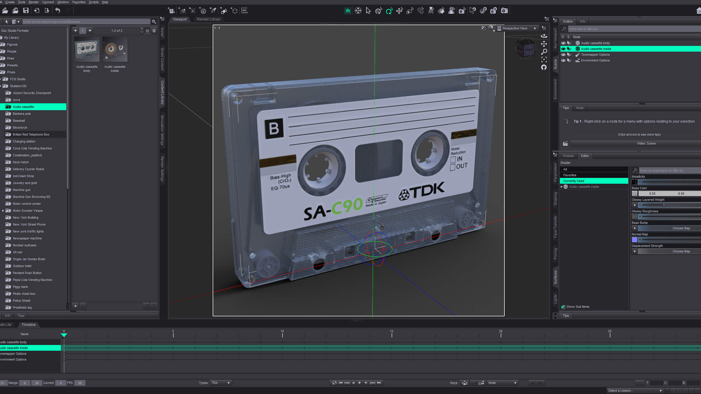Click the Undo arrow icon
Viewport: 701px width, 394px height.
(x=58, y=11)
